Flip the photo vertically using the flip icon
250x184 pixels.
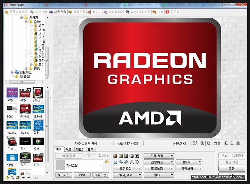137,162
